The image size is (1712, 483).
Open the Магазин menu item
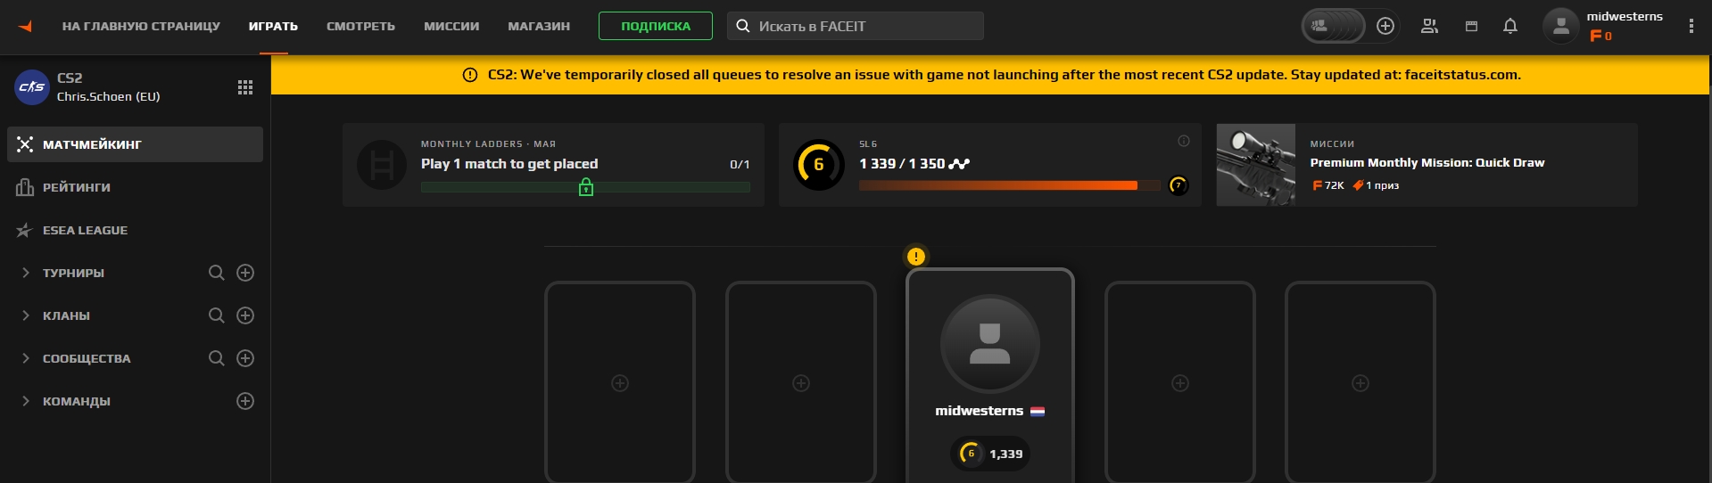coord(539,27)
